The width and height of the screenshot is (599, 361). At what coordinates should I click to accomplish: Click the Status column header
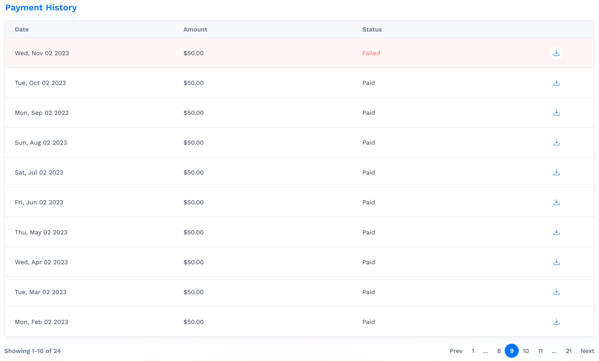tap(371, 29)
